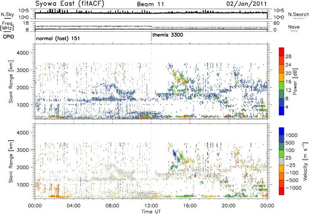The image size is (309, 214).
Task: Click the blue bottom of Power color bar
Action: tap(282, 111)
